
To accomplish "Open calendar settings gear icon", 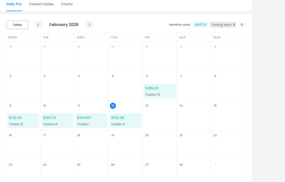I will click(x=242, y=25).
